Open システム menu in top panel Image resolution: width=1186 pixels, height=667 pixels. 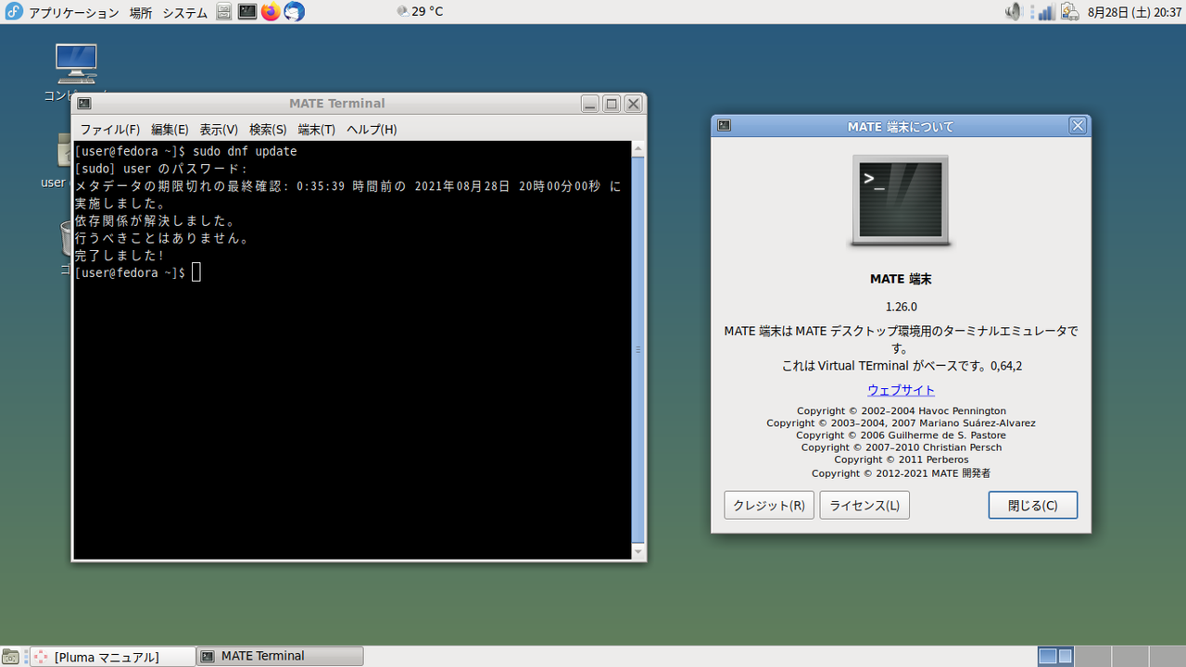[184, 13]
